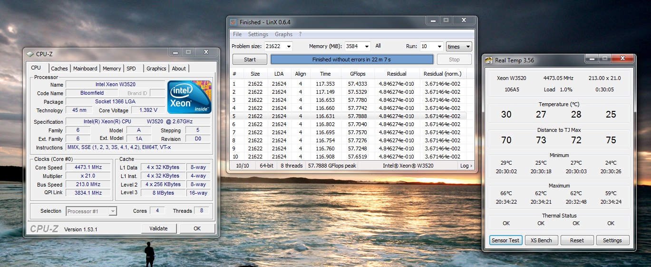Click the Instructions field listing MMX, SSE
This screenshot has width=651, height=267.
(138, 148)
